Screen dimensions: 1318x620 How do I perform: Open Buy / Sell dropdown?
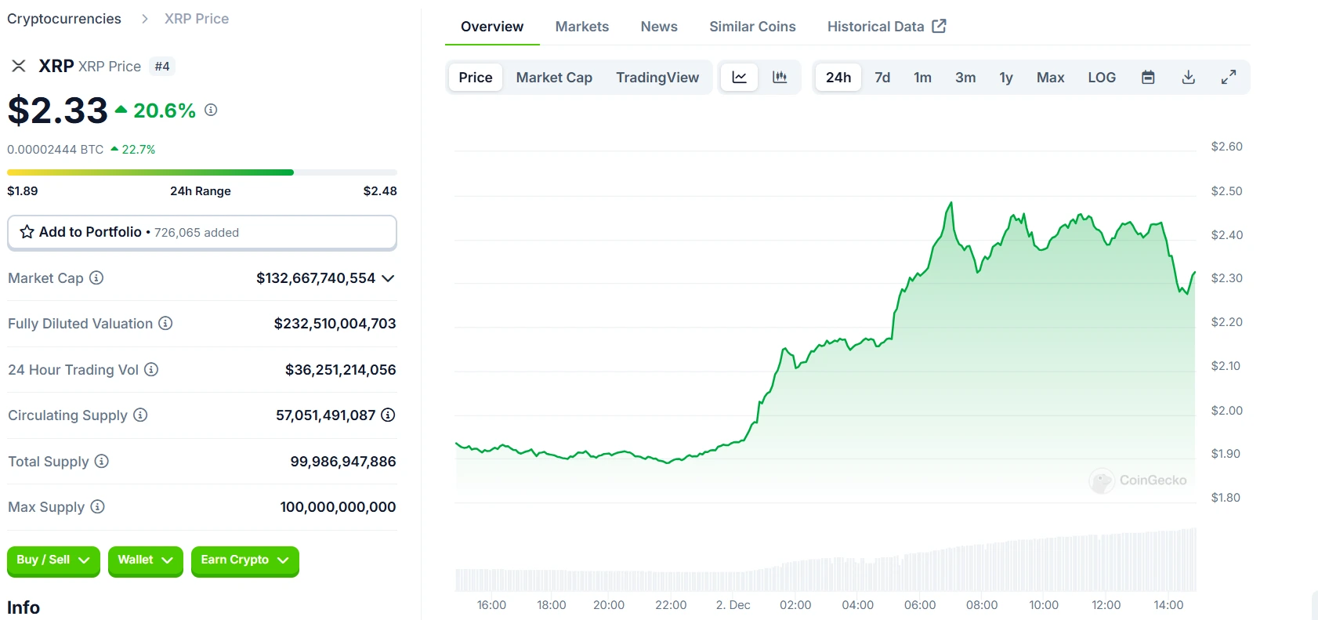pos(53,560)
